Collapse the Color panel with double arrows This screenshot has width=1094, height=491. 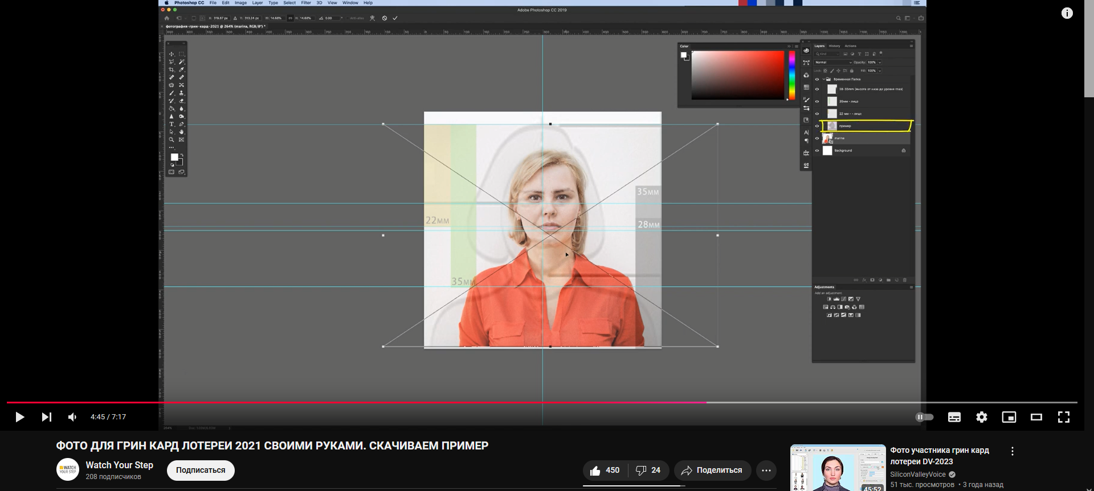(x=789, y=46)
